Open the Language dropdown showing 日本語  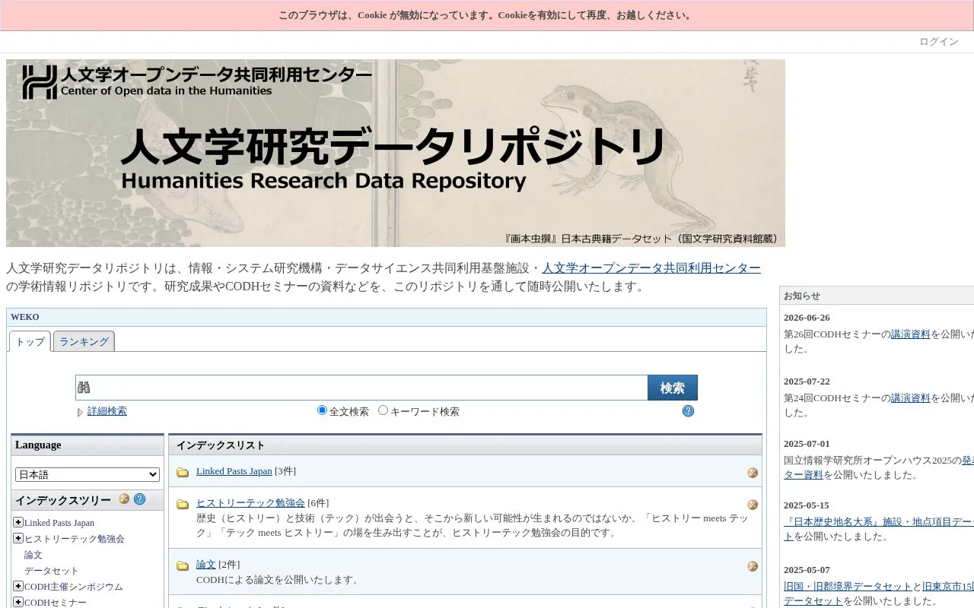(x=88, y=474)
